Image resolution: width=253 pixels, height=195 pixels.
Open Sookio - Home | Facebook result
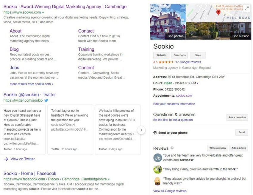point(30,174)
